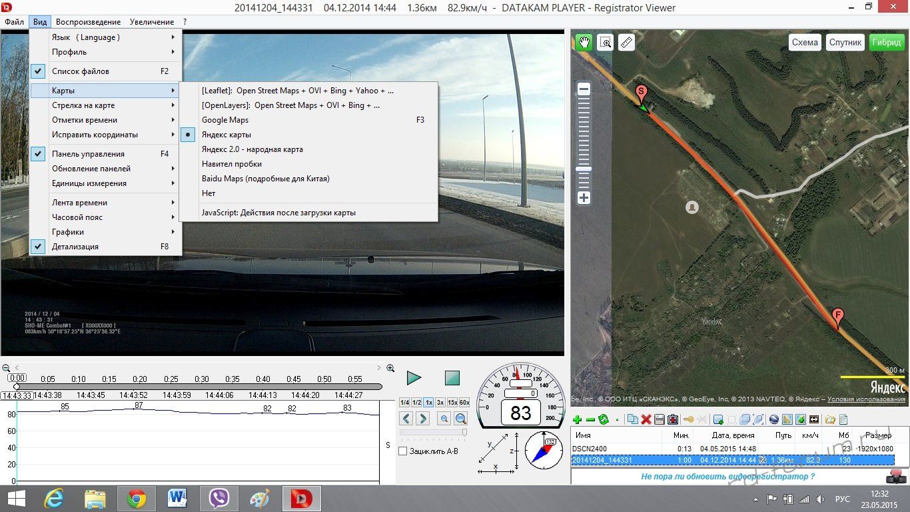Open Viber from the Windows taskbar
This screenshot has height=512, width=910.
(x=219, y=498)
